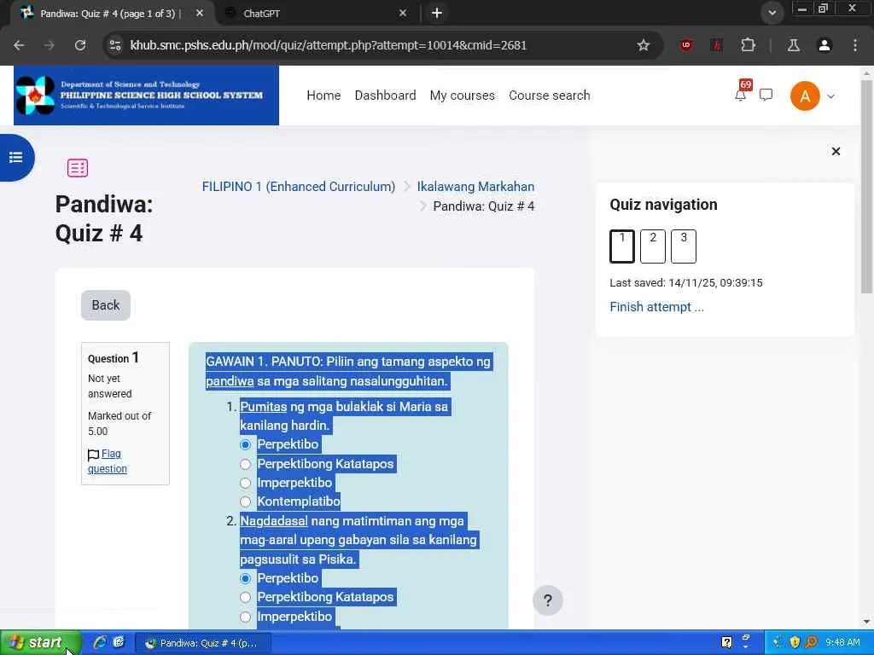Open the site information icon in address bar

pyautogui.click(x=115, y=45)
